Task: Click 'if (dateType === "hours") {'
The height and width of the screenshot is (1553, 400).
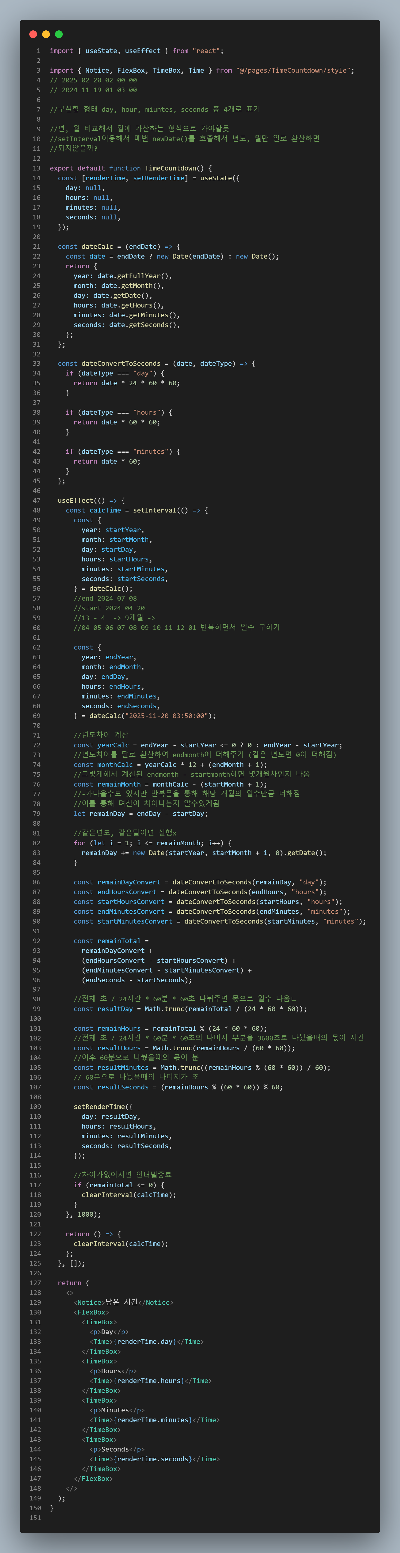Action: (x=119, y=413)
